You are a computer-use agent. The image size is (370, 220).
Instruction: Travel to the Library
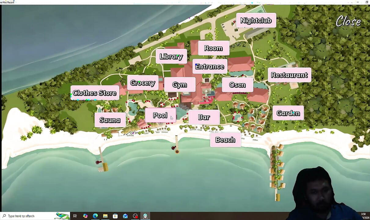coord(171,57)
